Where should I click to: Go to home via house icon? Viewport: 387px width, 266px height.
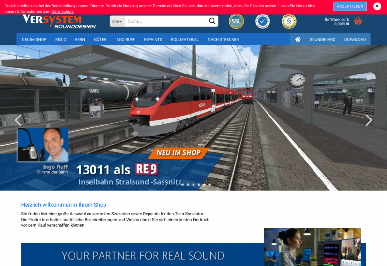click(298, 39)
